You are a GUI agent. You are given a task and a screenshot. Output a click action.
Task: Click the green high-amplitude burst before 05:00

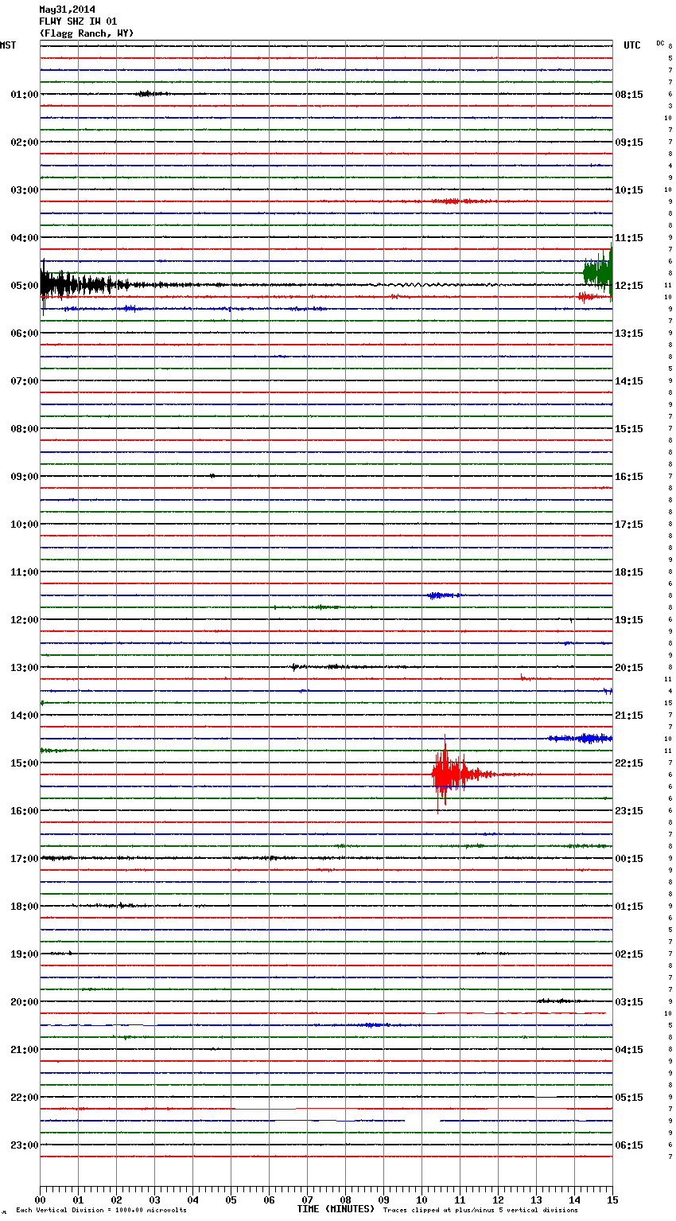[598, 272]
